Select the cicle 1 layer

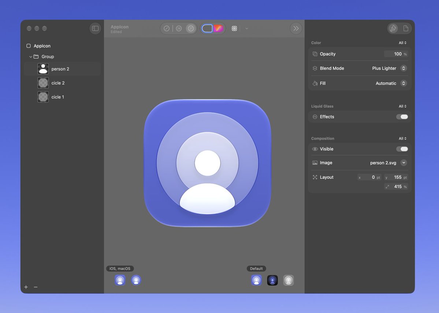pyautogui.click(x=62, y=97)
